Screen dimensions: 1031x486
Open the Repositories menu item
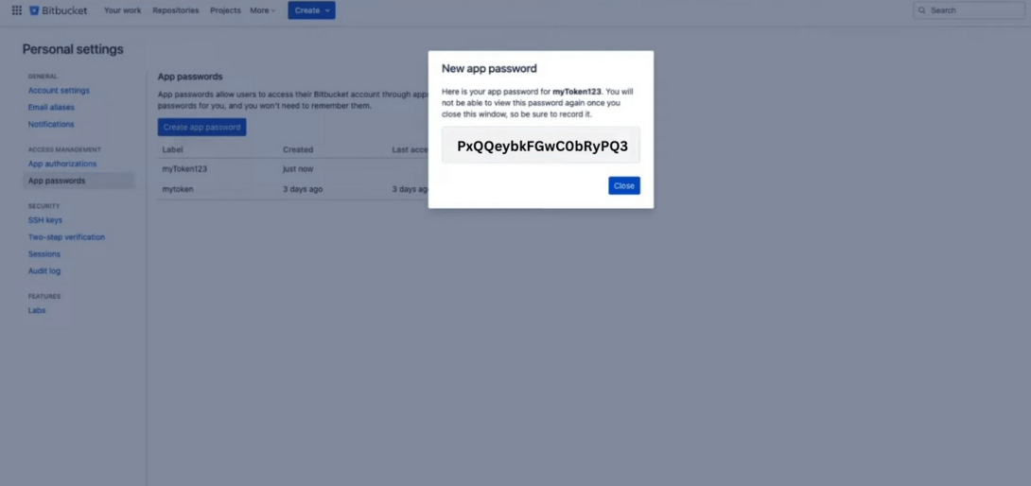click(176, 10)
